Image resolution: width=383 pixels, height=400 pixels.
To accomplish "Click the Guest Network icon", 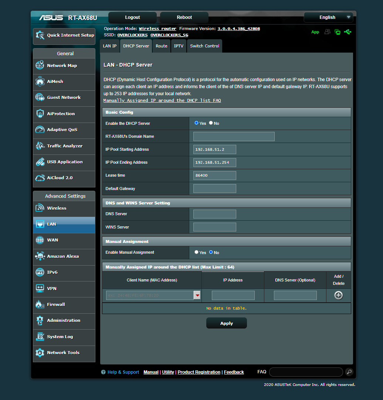I will (x=40, y=97).
